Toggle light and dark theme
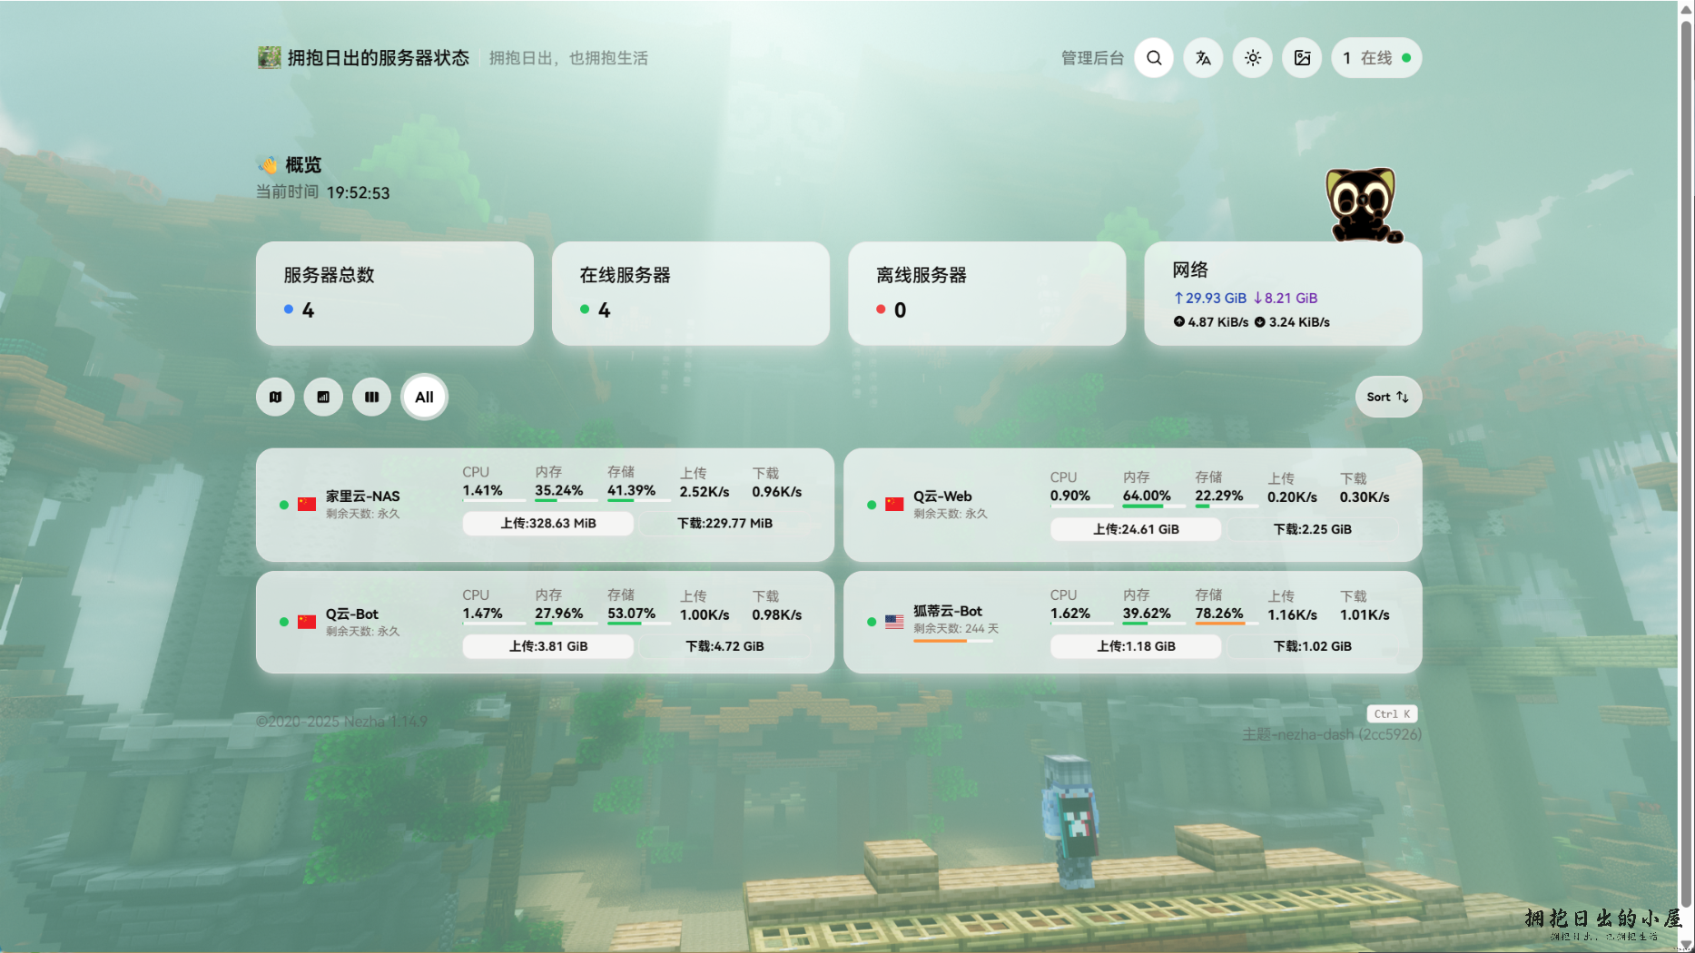This screenshot has height=953, width=1695. pos(1253,57)
